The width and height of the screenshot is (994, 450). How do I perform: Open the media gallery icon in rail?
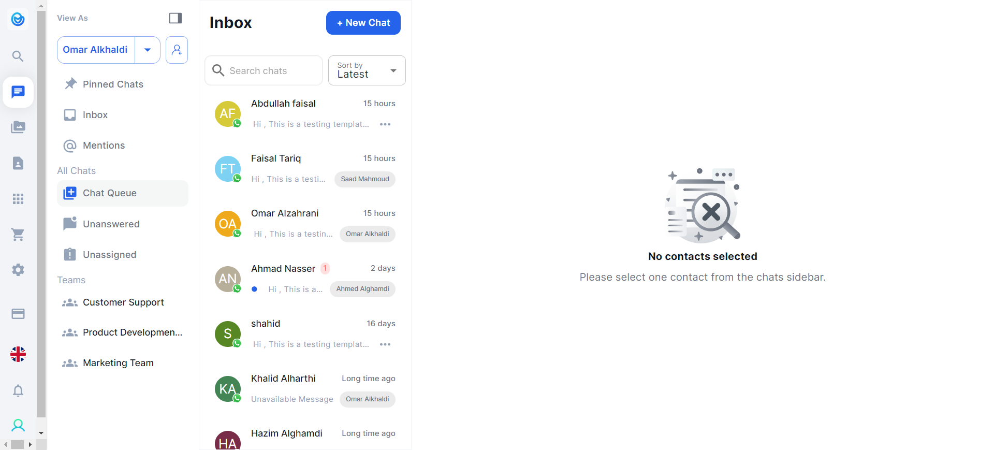click(x=18, y=127)
